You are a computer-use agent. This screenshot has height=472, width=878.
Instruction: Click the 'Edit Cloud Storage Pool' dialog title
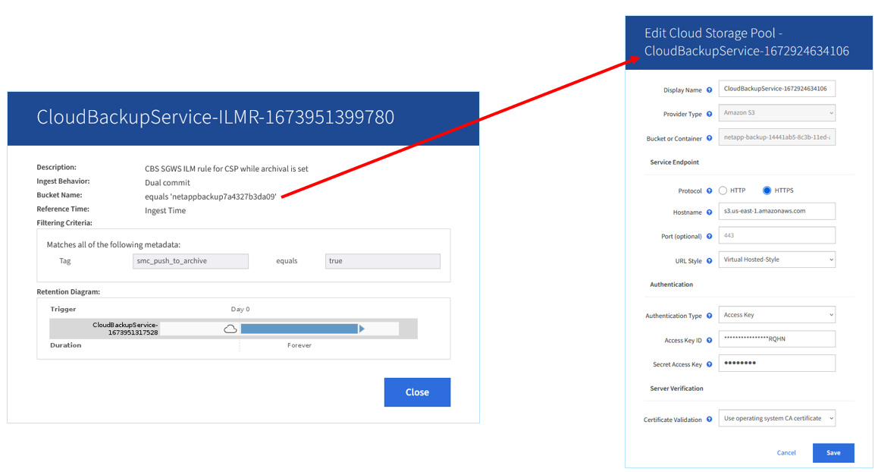pyautogui.click(x=746, y=42)
